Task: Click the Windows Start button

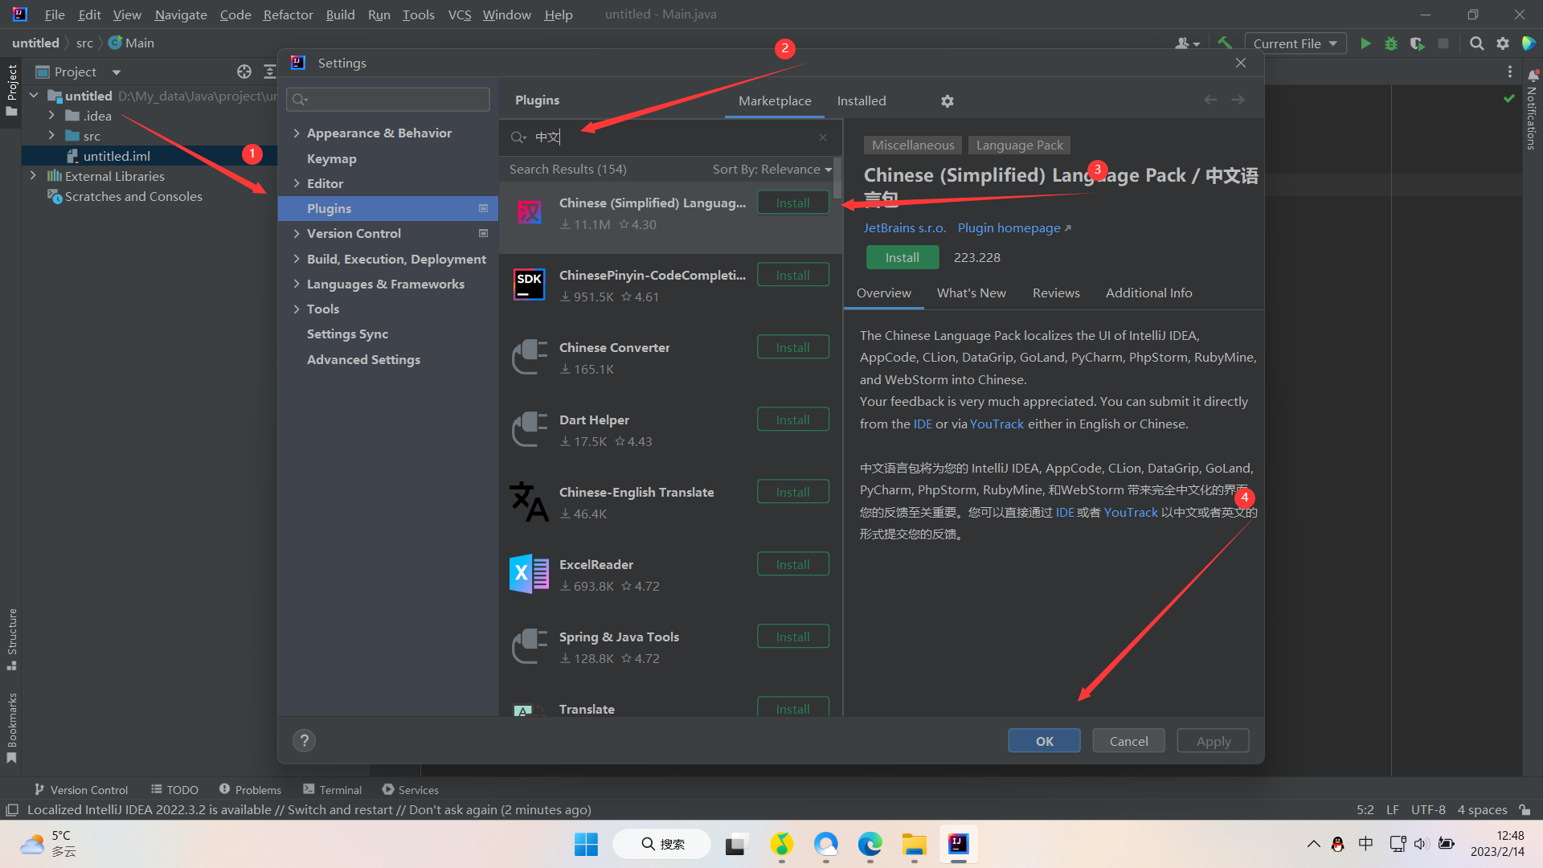Action: coord(586,844)
